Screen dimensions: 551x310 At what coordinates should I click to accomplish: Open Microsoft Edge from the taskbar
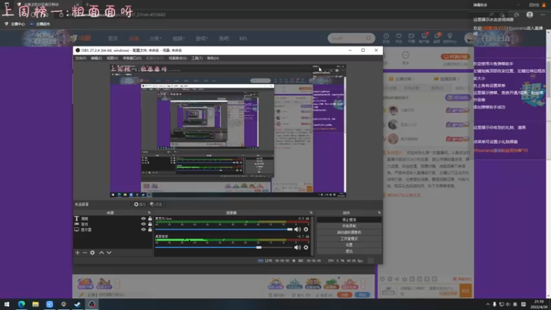(x=21, y=304)
